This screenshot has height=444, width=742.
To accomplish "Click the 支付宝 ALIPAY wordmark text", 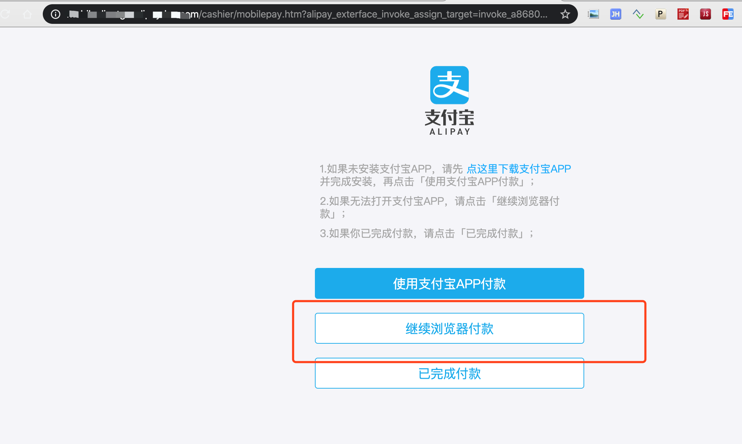I will [x=450, y=122].
